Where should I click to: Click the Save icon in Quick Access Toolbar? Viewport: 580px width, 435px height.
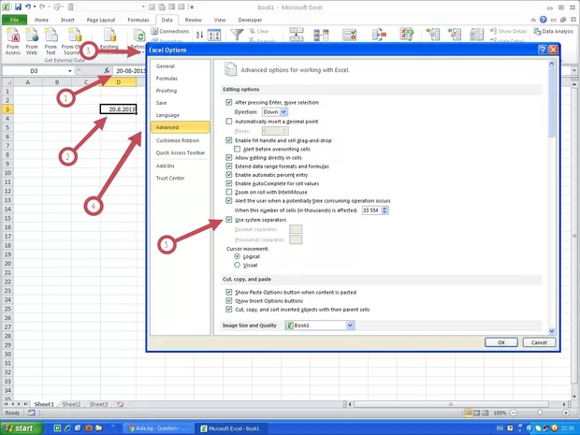tap(18, 7)
